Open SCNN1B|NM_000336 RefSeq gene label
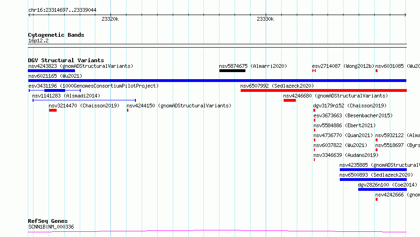The height and width of the screenshot is (237, 420). 51,227
